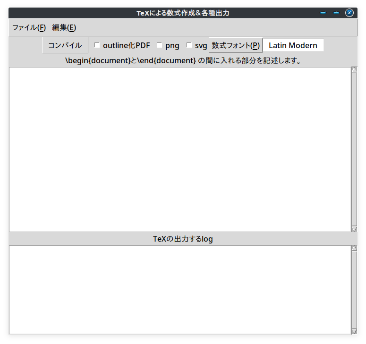Open the 編集(E) menu
Viewport: 366px width, 344px height.
tap(64, 27)
